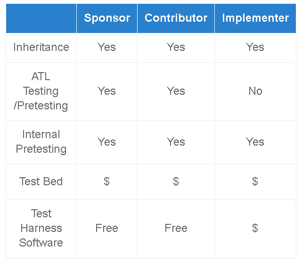Click Implementer's Yes cell for Inheritance
Screen dimensions: 302x263
255,47
